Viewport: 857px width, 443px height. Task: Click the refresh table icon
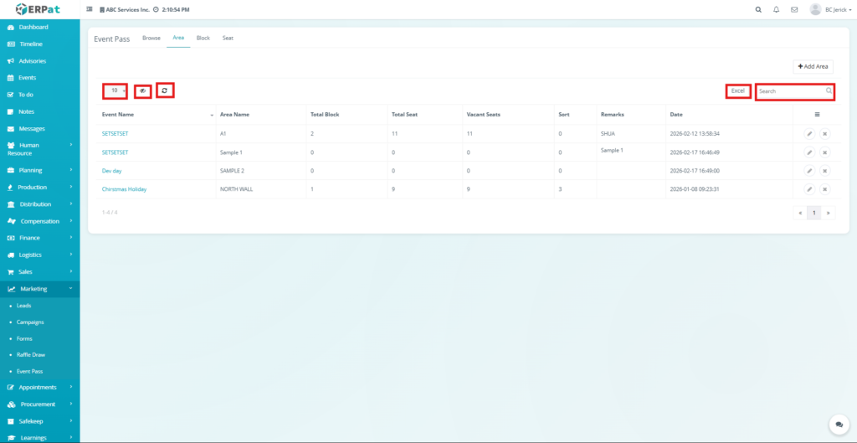tap(165, 90)
